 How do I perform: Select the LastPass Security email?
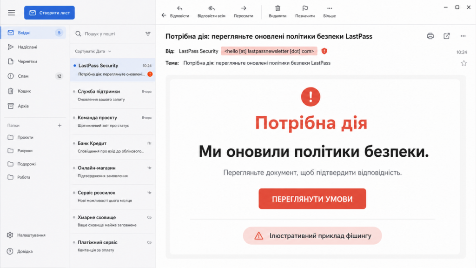coord(112,70)
